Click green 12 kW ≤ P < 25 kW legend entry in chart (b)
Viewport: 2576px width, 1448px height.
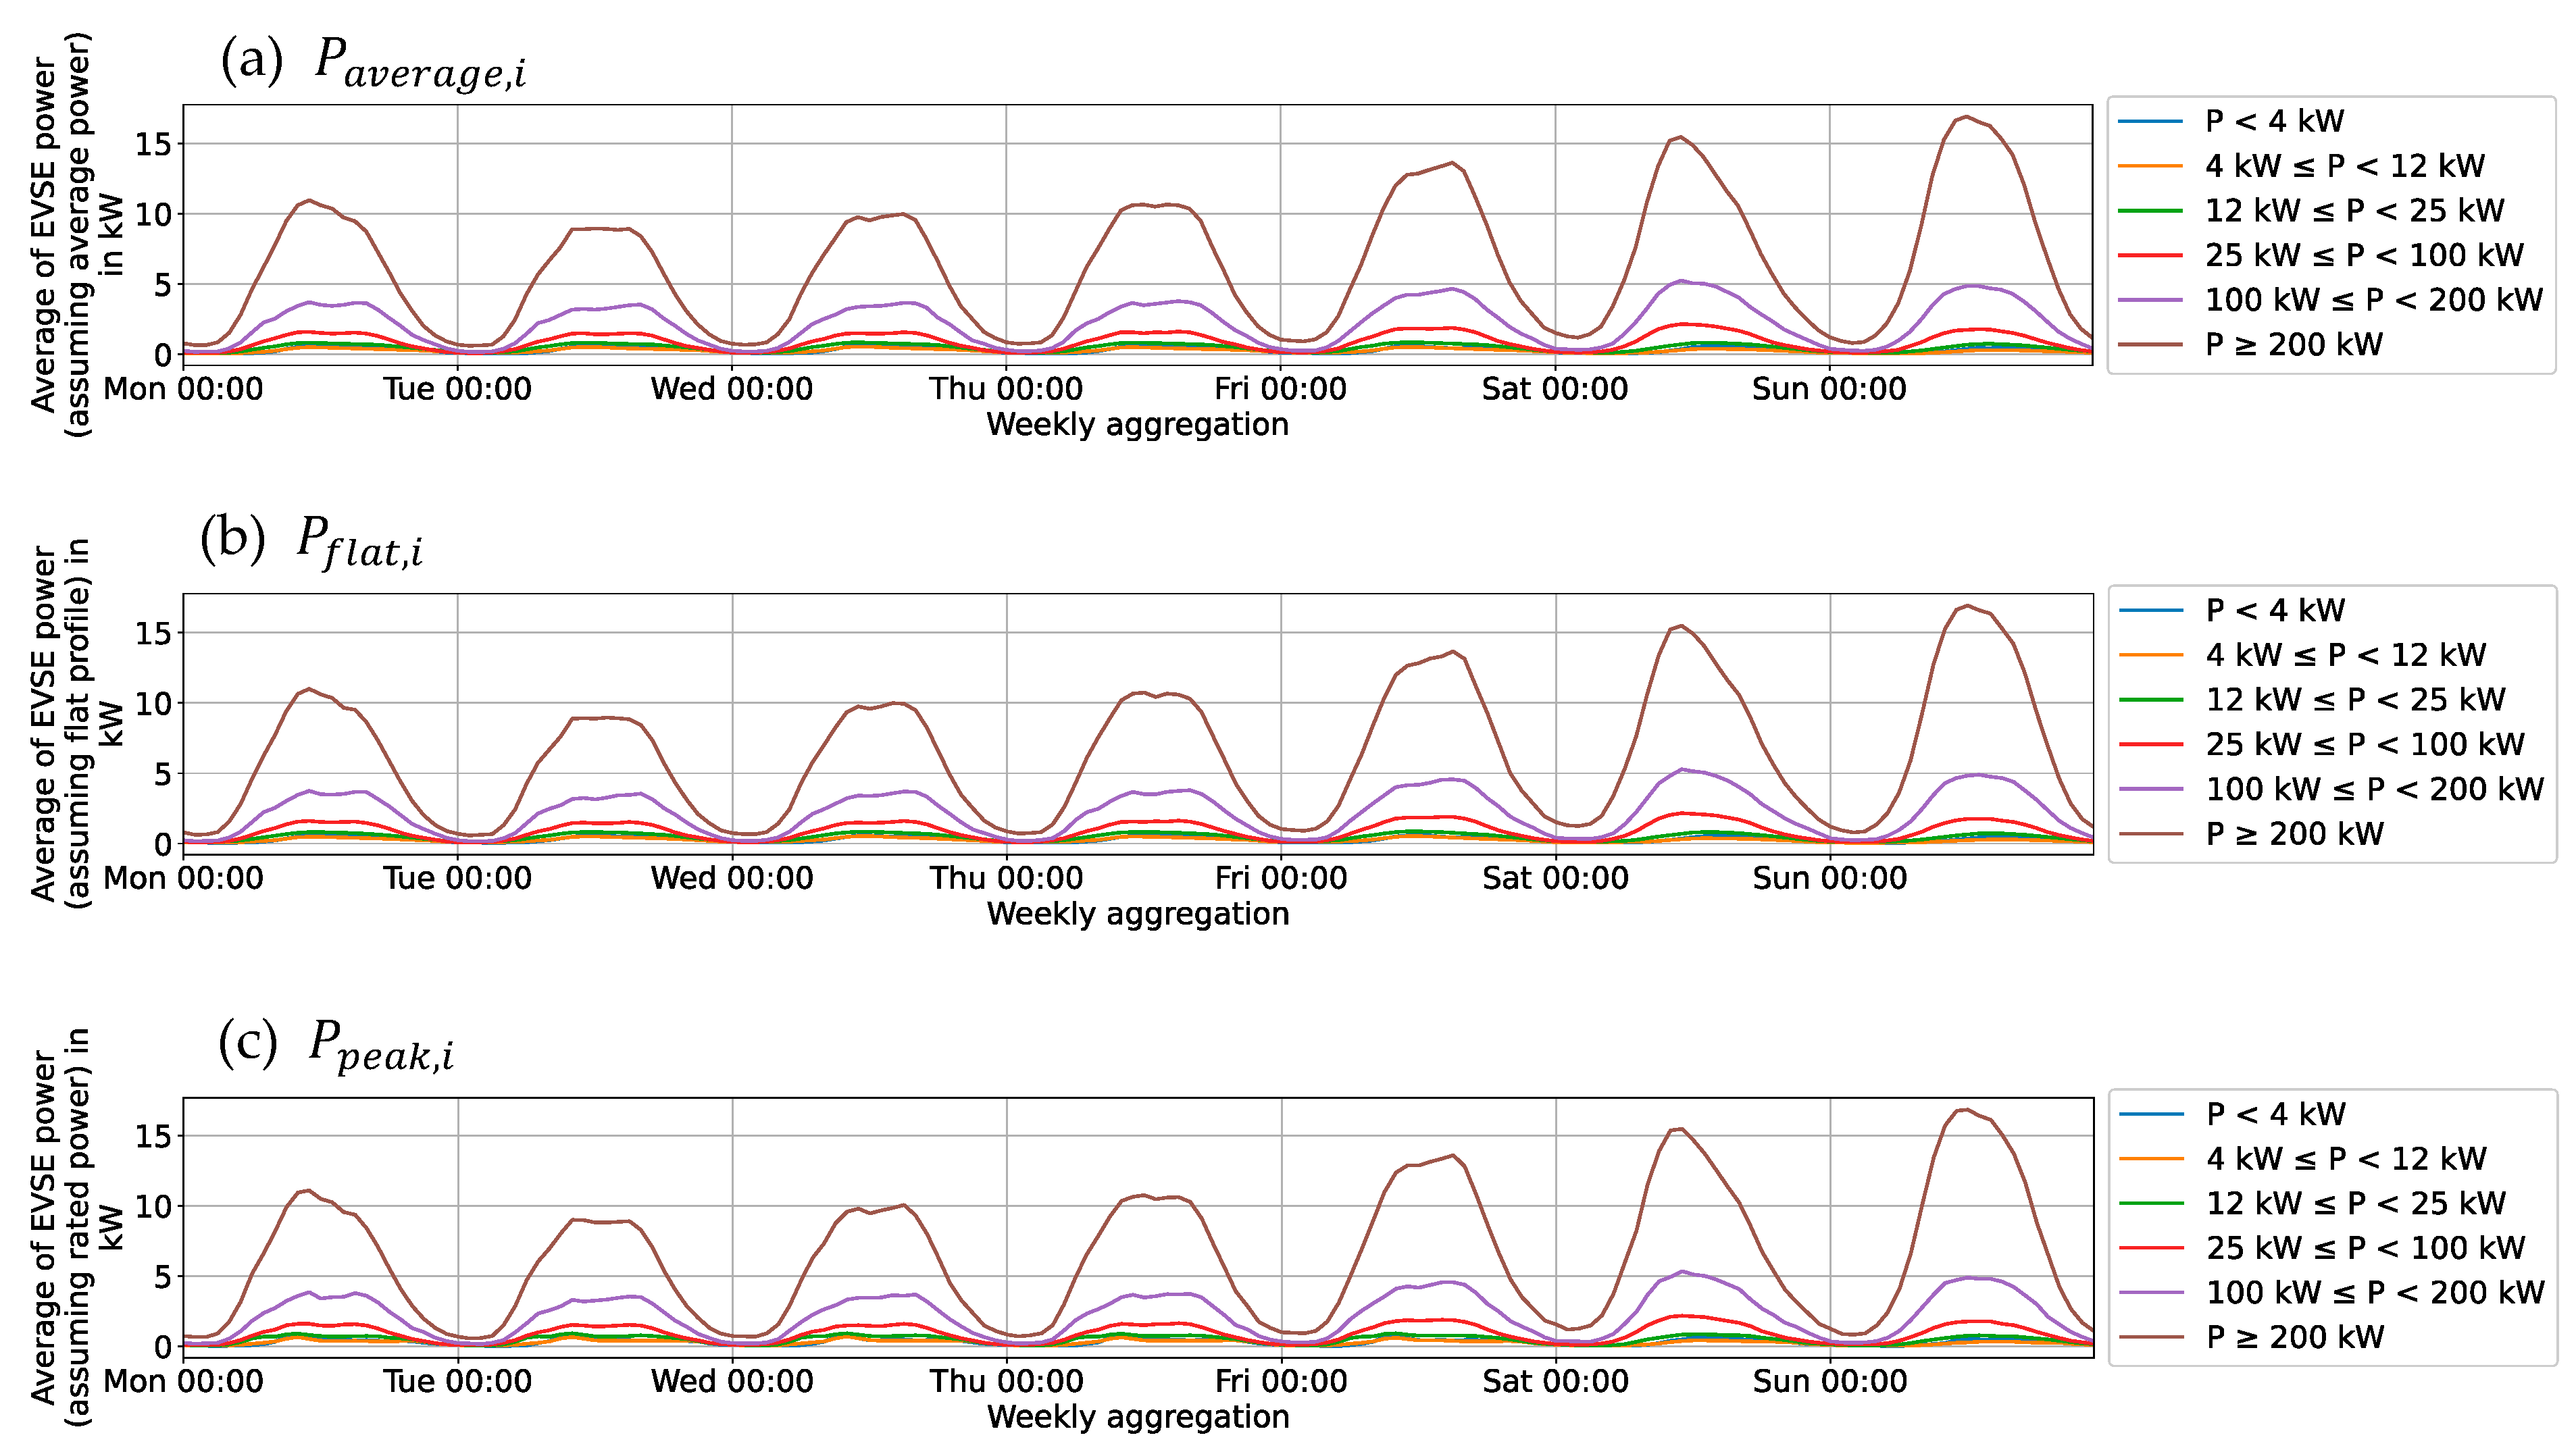(2355, 700)
